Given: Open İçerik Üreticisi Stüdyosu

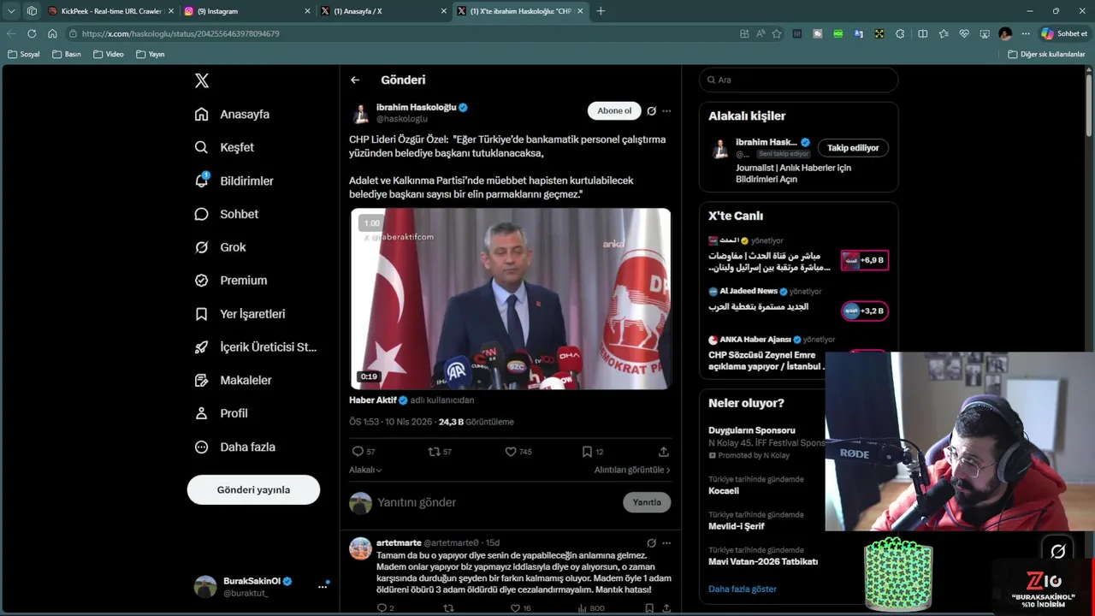Looking at the screenshot, I should click(x=255, y=346).
